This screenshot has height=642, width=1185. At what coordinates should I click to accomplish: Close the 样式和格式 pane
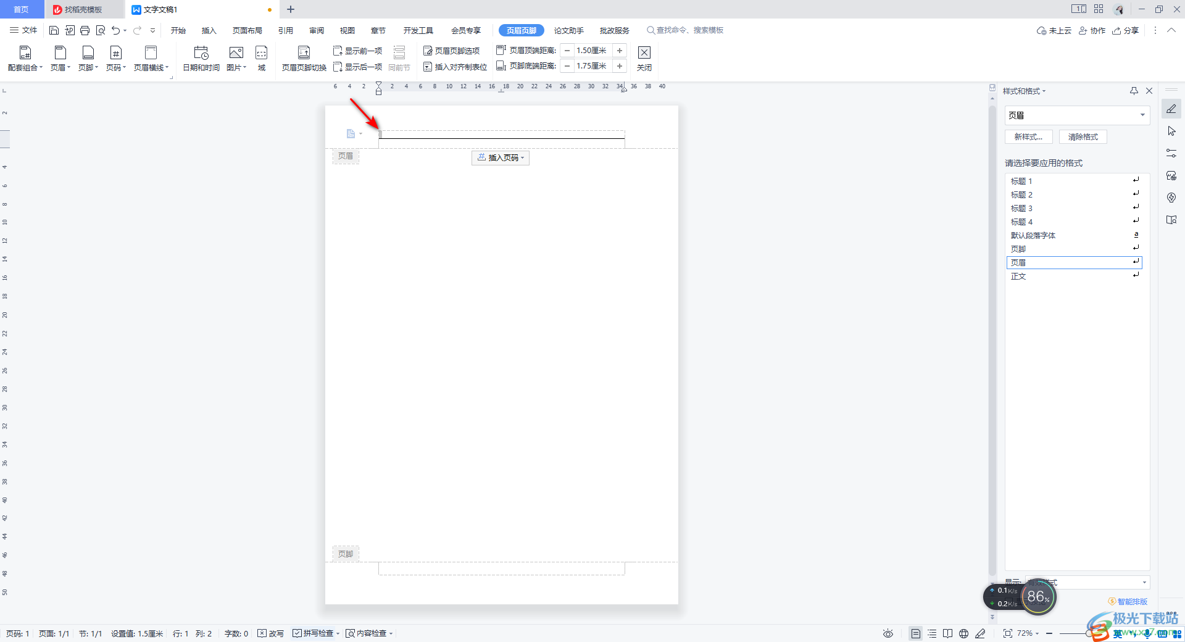(1149, 91)
